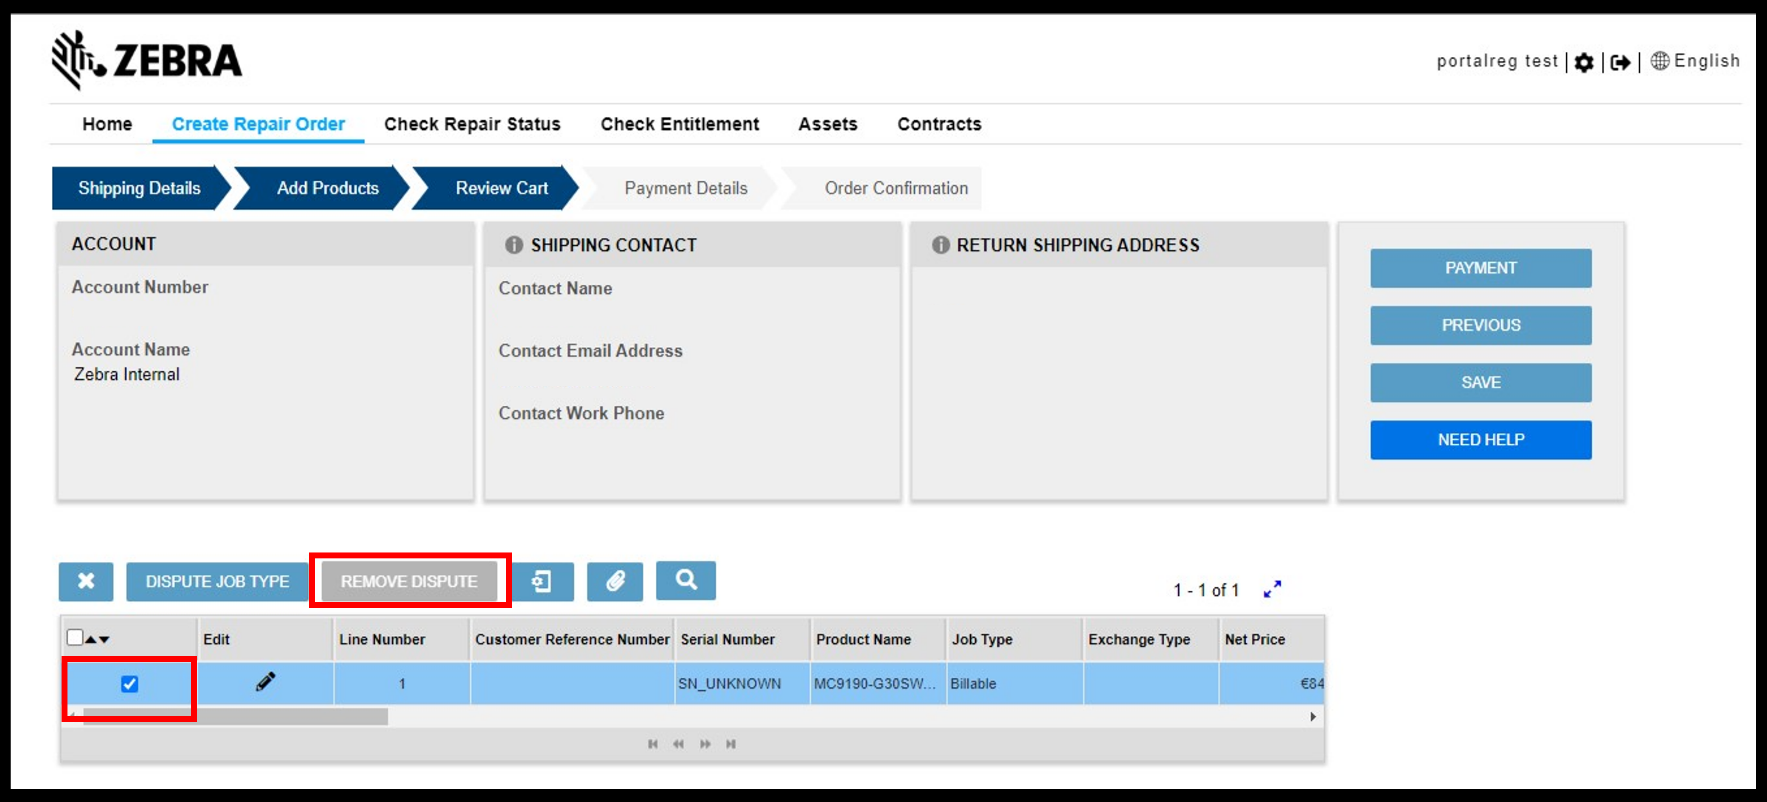Click the SAVE button
This screenshot has width=1767, height=802.
pyautogui.click(x=1481, y=382)
